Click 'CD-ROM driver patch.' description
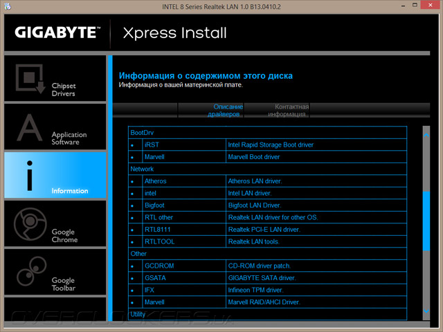 tap(259, 266)
